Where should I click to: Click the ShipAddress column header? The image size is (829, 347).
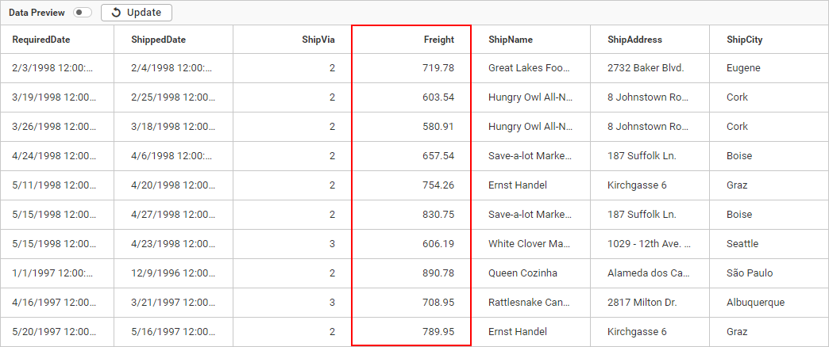coord(634,40)
